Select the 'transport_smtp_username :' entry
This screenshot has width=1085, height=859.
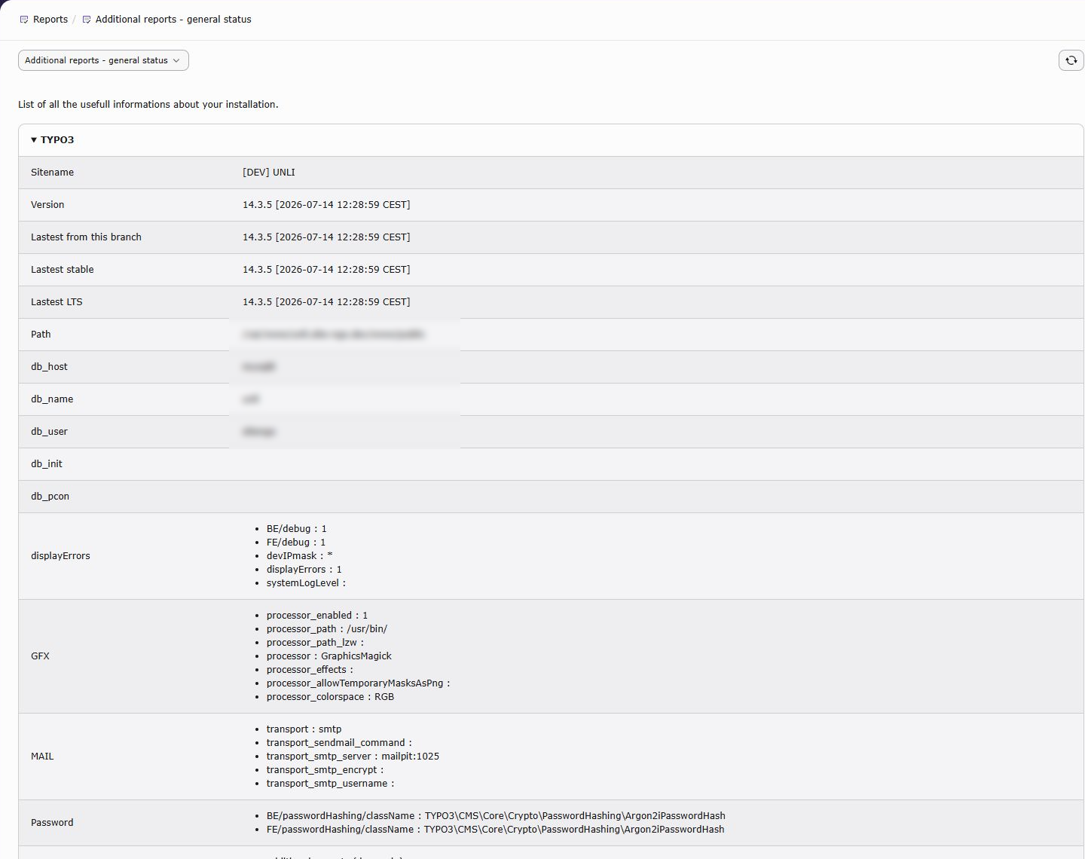click(330, 784)
